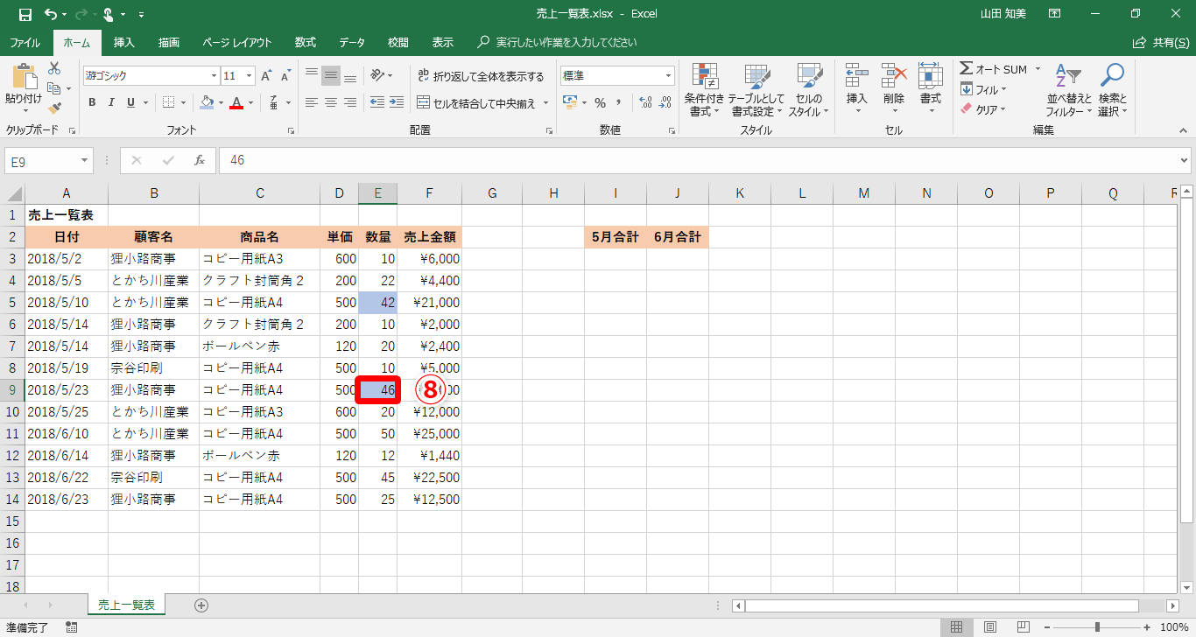Switch to Page Break Preview in the status bar
Viewport: 1196px width, 637px height.
point(1022,627)
